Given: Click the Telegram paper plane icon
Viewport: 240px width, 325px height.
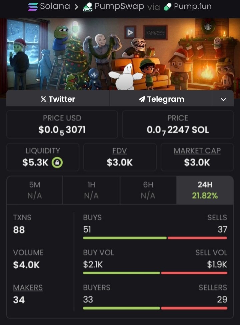Looking at the screenshot, I should (142, 99).
